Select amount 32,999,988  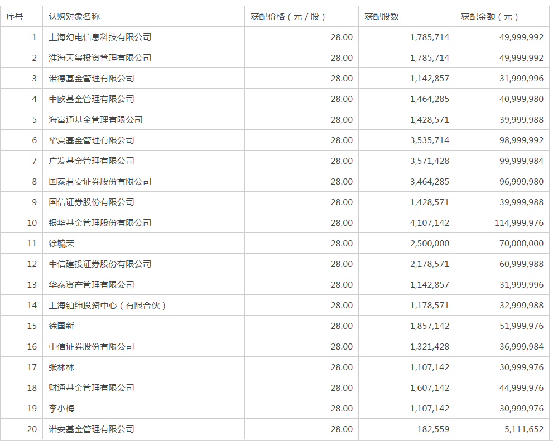click(521, 306)
